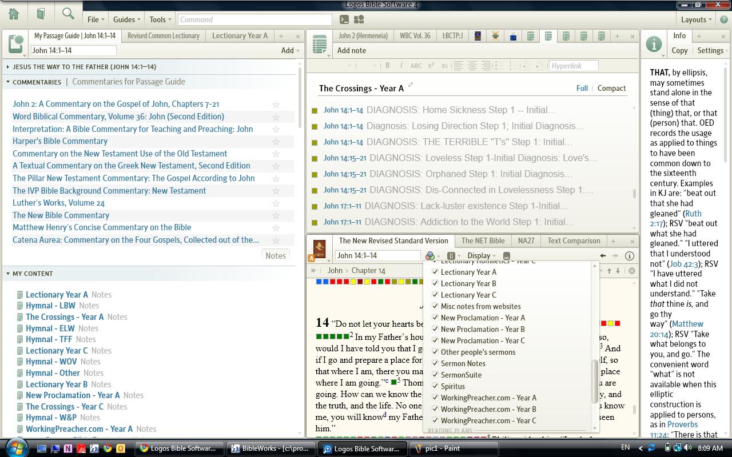Open the Hymnal - LBW note file link

pos(50,306)
